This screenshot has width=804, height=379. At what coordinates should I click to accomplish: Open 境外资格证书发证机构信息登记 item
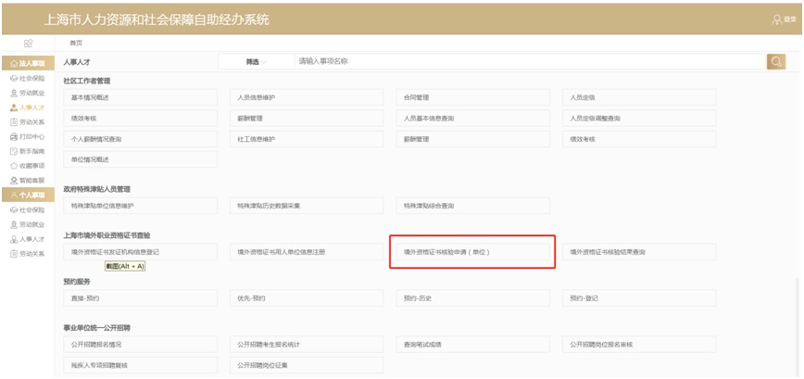[x=141, y=252]
